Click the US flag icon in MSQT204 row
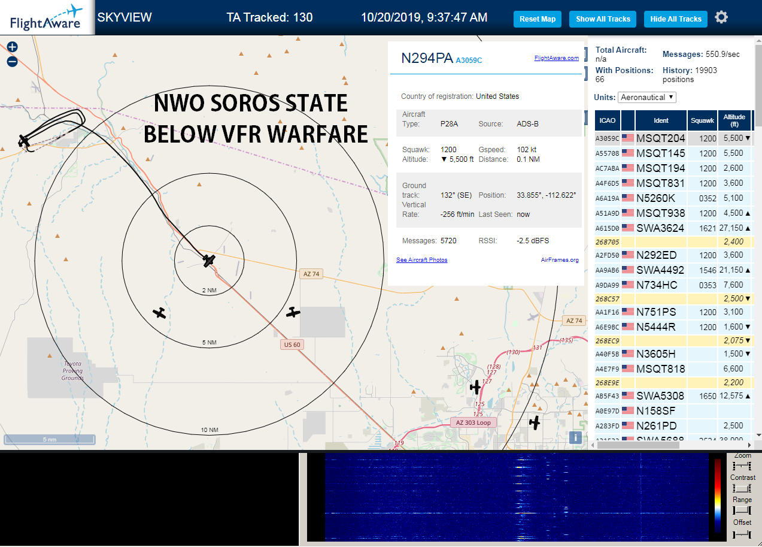 pos(628,138)
